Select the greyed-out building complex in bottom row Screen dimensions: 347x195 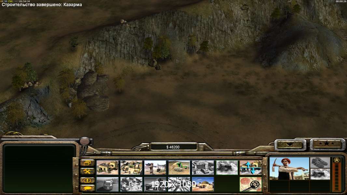[x=132, y=184]
